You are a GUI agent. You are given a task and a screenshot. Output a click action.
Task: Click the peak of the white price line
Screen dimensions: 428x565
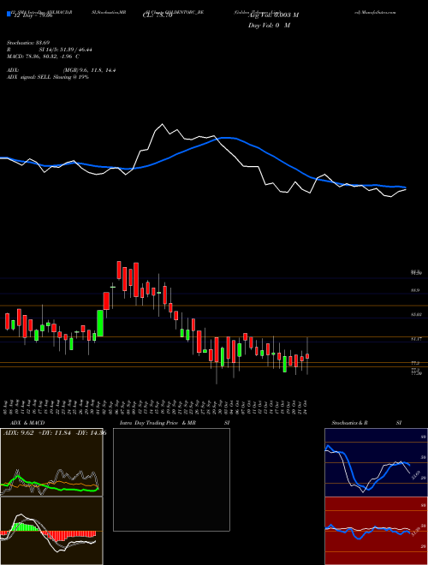click(x=163, y=124)
